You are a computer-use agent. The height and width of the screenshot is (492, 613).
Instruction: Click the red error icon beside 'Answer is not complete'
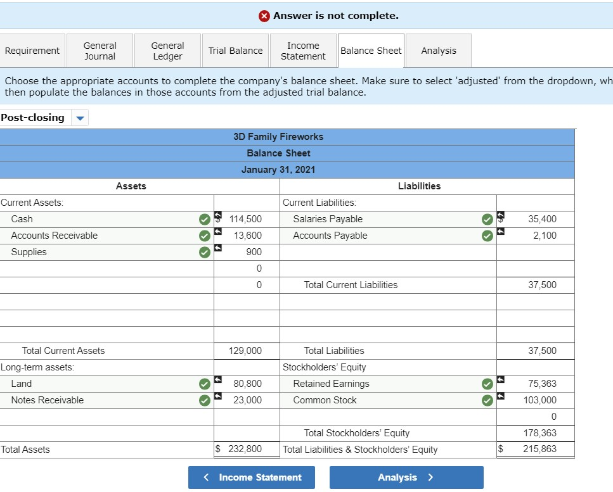[x=264, y=16]
